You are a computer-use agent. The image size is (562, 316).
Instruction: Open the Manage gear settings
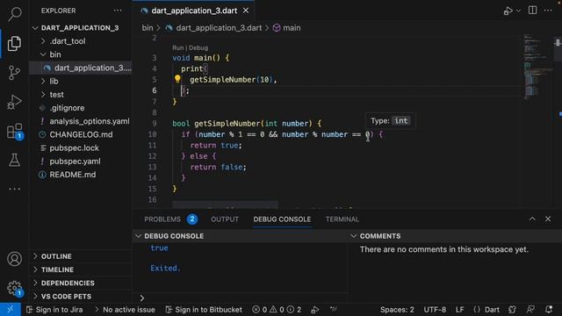point(15,288)
